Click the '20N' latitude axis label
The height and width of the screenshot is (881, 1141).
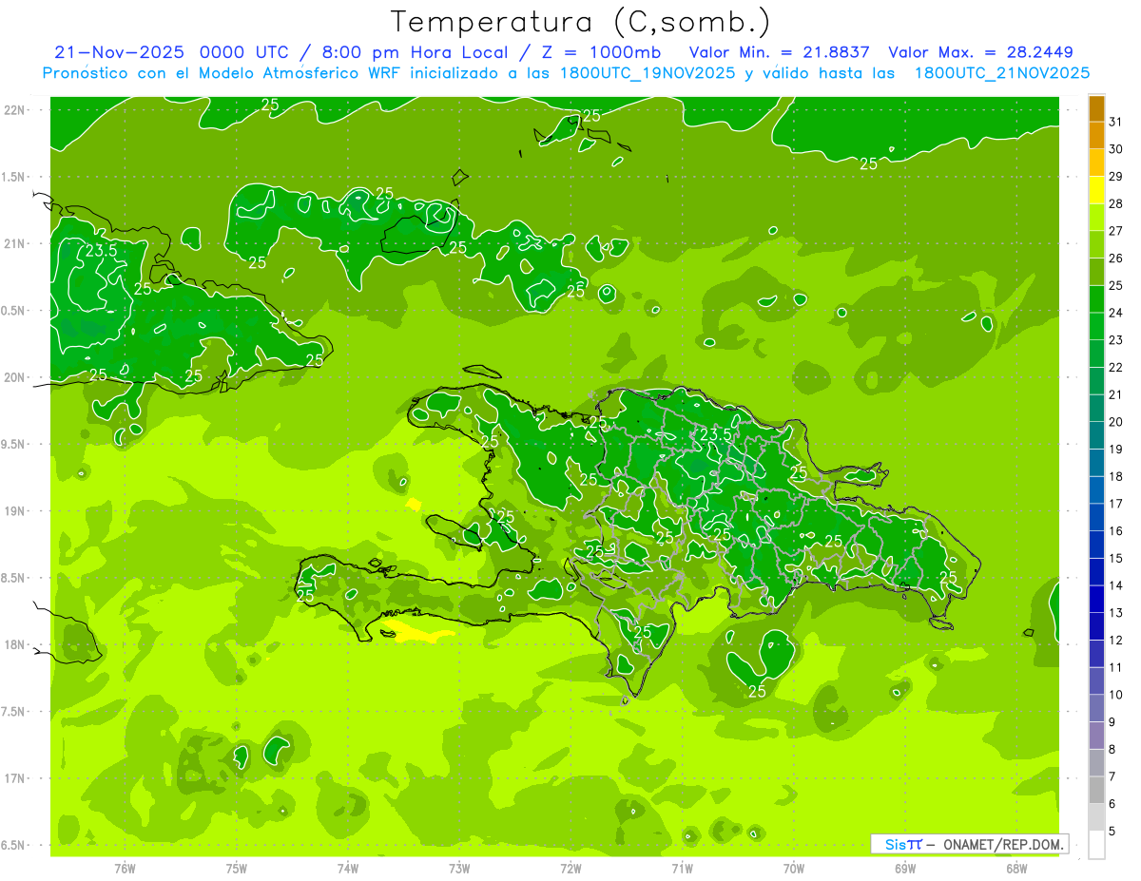pyautogui.click(x=16, y=378)
